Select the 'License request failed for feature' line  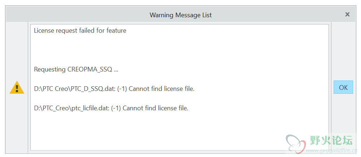tap(80, 31)
